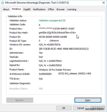Click the 'Product Name:' label
Viewport: 107px width, 112px height.
17,70
